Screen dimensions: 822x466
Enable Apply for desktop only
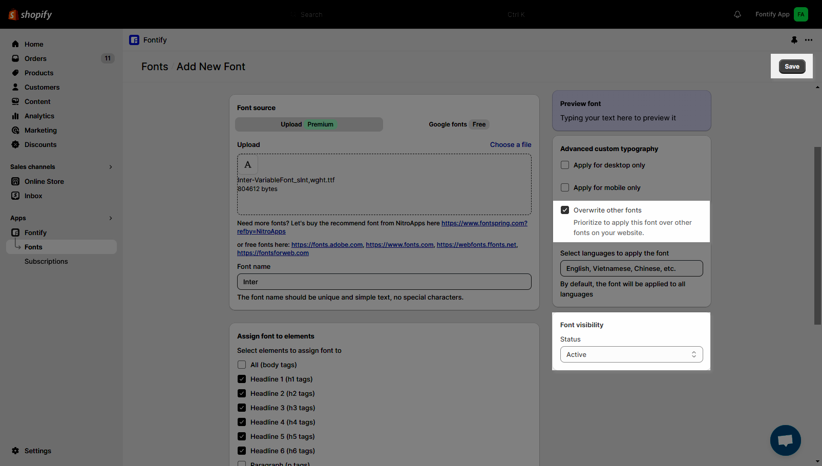pos(565,165)
